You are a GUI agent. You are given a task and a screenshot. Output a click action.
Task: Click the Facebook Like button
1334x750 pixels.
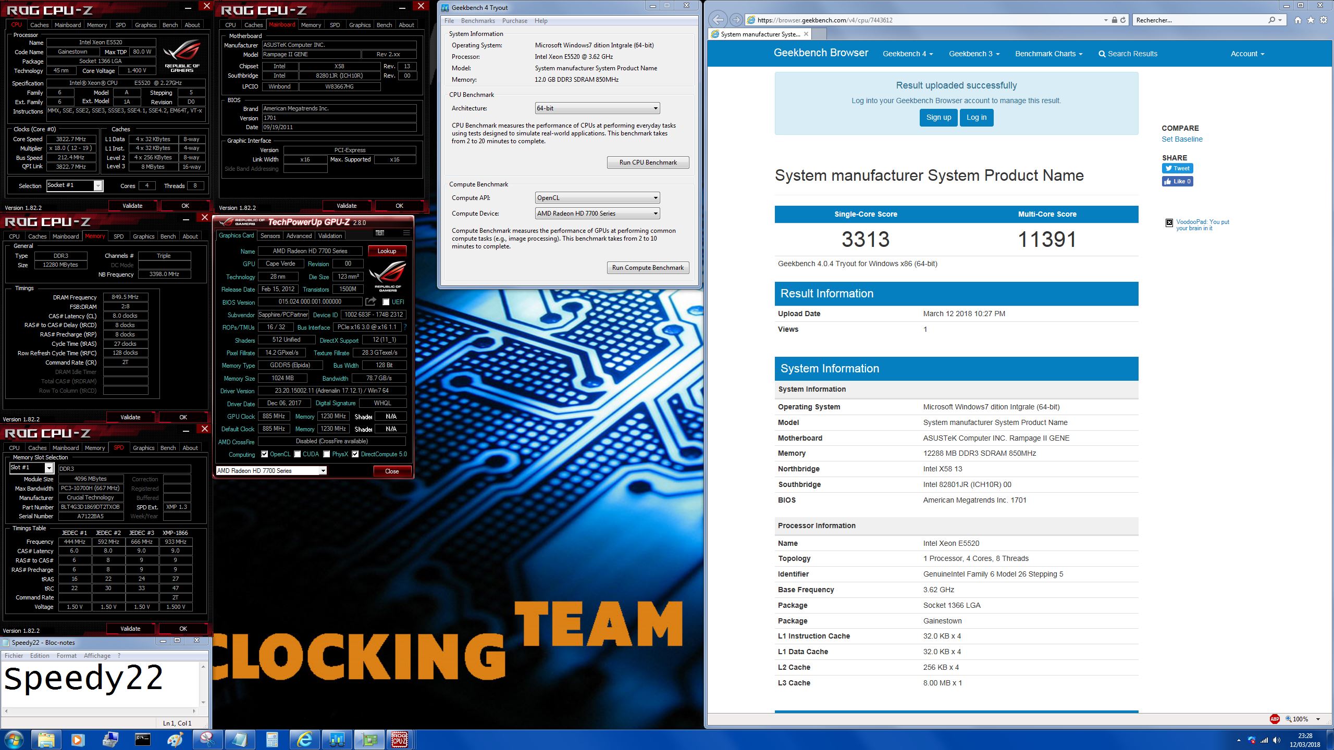(x=1177, y=181)
